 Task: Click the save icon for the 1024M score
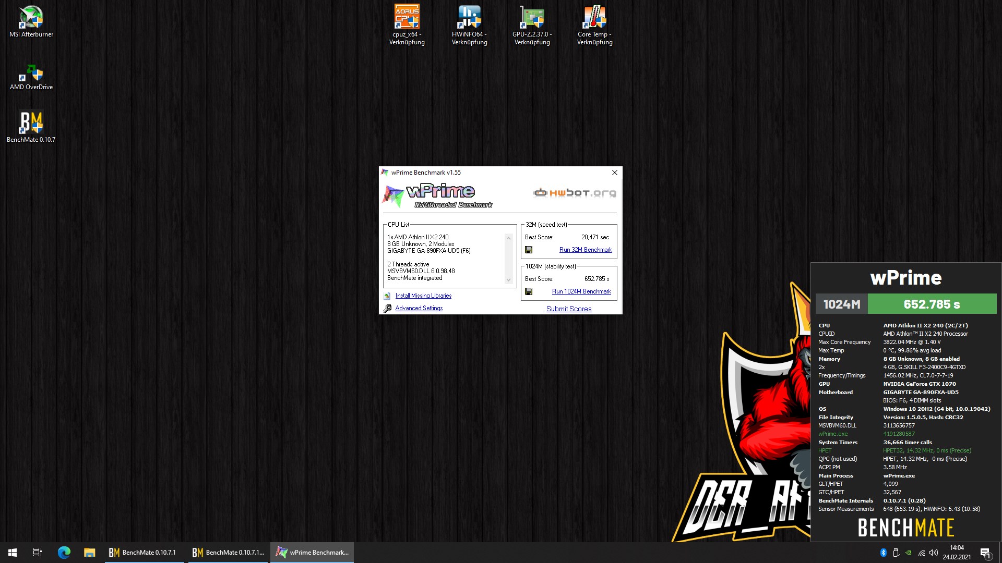click(529, 291)
